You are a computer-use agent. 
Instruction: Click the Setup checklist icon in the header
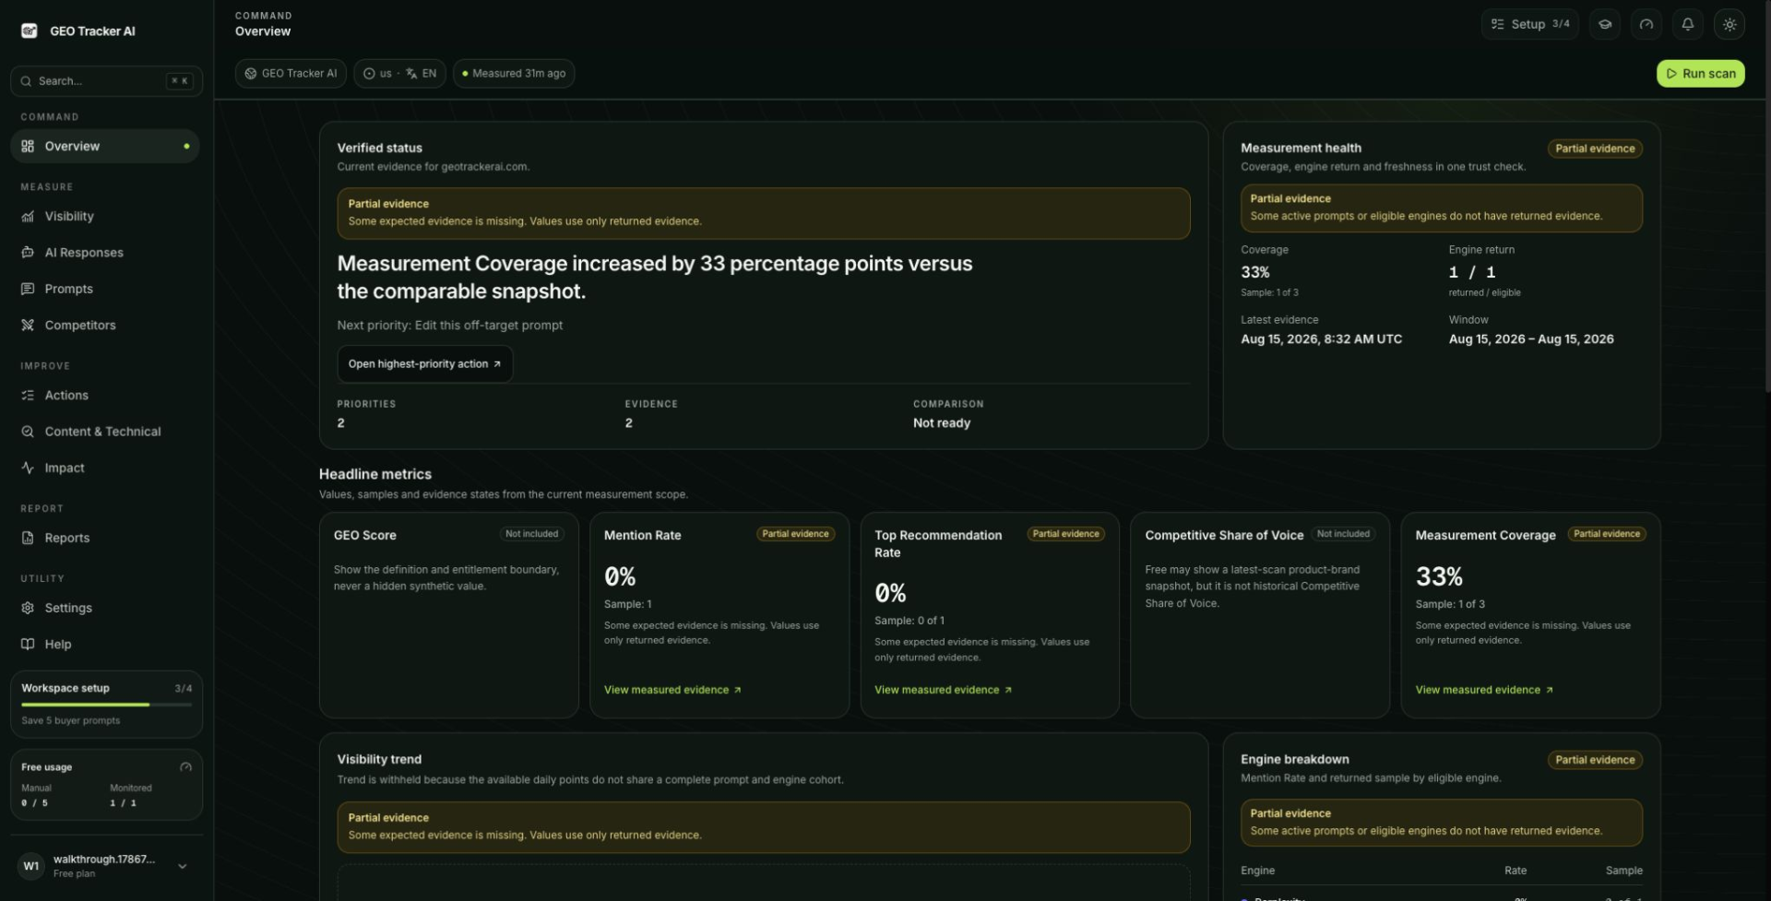1498,24
